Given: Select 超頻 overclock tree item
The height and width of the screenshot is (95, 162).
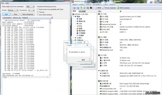Looking at the screenshot, I should coord(79,28).
